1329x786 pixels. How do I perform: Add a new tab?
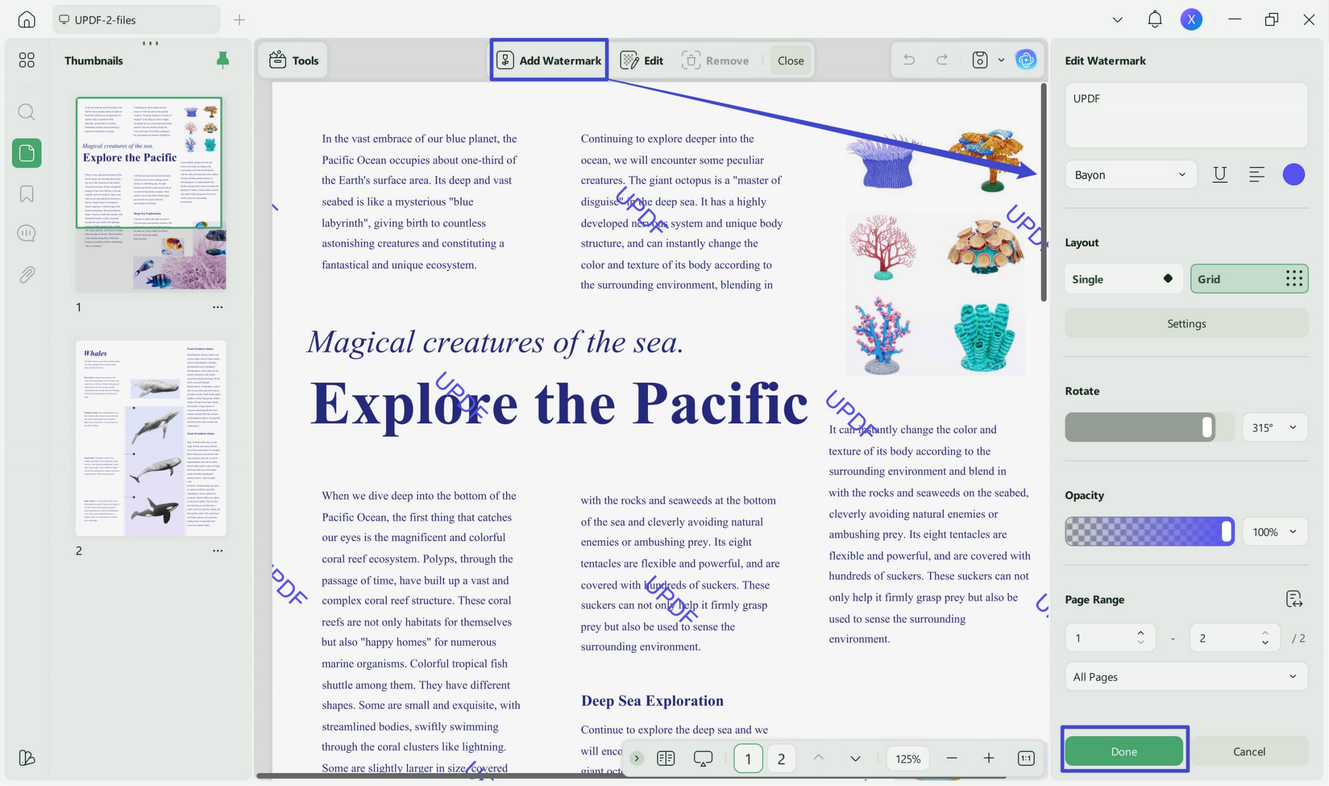[x=239, y=20]
